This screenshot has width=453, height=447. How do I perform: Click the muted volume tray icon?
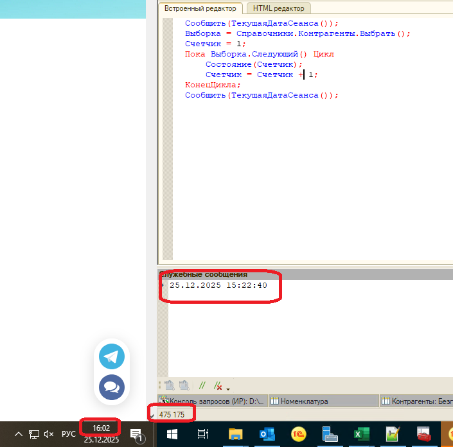[49, 434]
